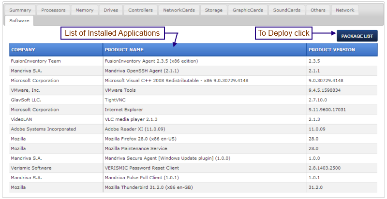Go to the Controllers tab
Viewport: 387px width, 199px height.
click(140, 10)
